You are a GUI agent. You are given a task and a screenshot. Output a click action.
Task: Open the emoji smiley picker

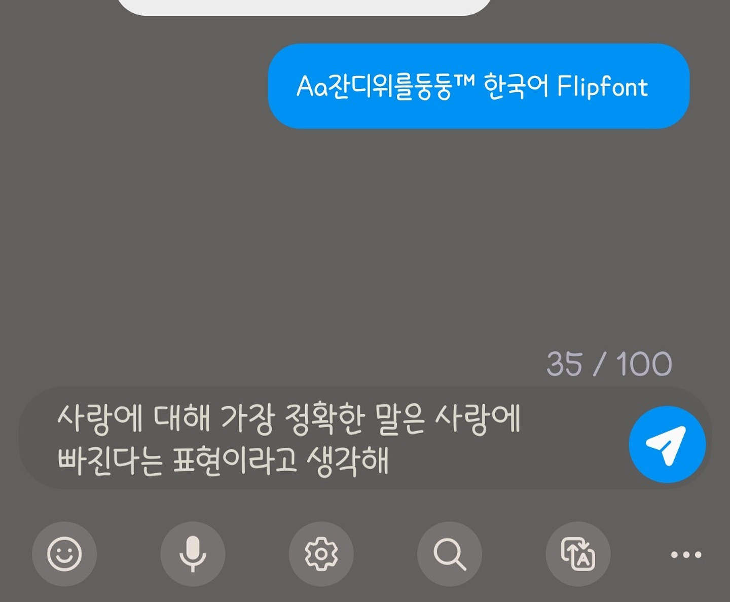click(x=64, y=554)
